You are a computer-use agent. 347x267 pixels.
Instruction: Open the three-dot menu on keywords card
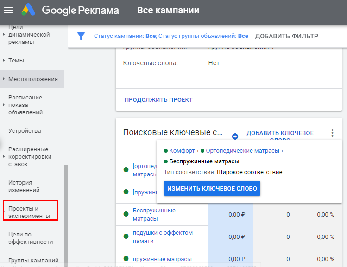click(x=332, y=133)
